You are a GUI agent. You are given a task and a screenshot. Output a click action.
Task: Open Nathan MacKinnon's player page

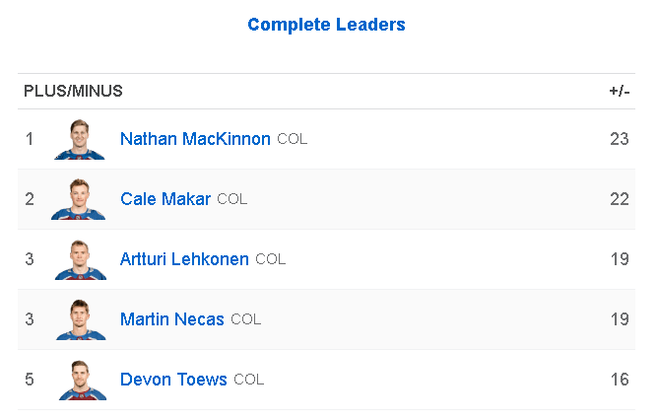click(x=195, y=139)
